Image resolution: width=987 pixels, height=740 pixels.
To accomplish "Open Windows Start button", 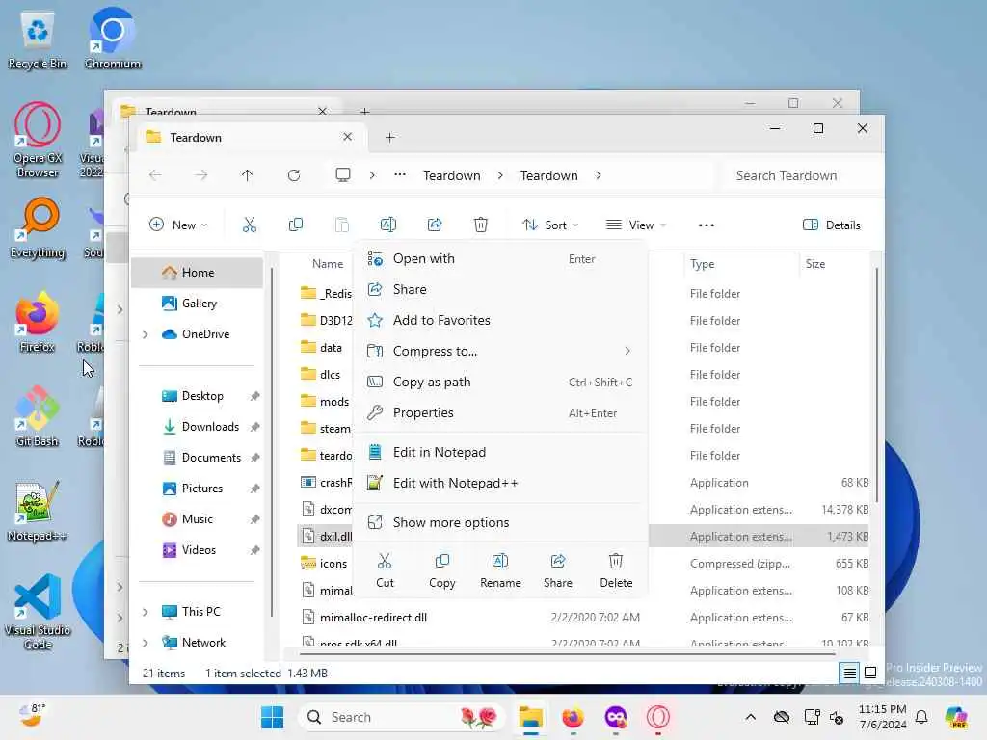I will tap(273, 717).
